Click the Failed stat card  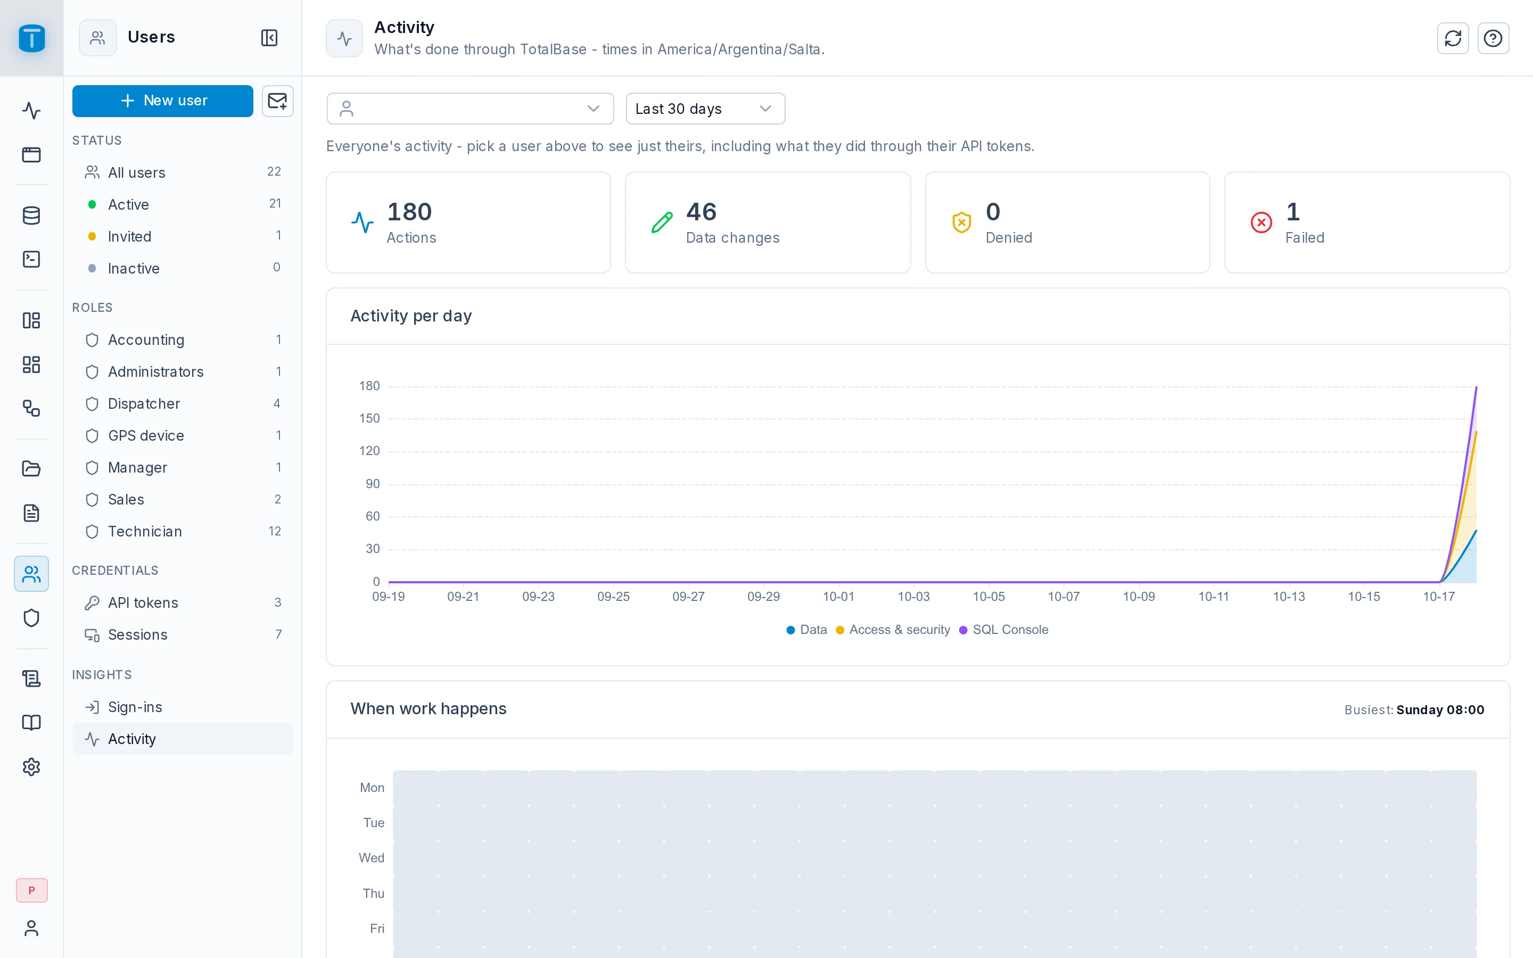click(x=1367, y=222)
